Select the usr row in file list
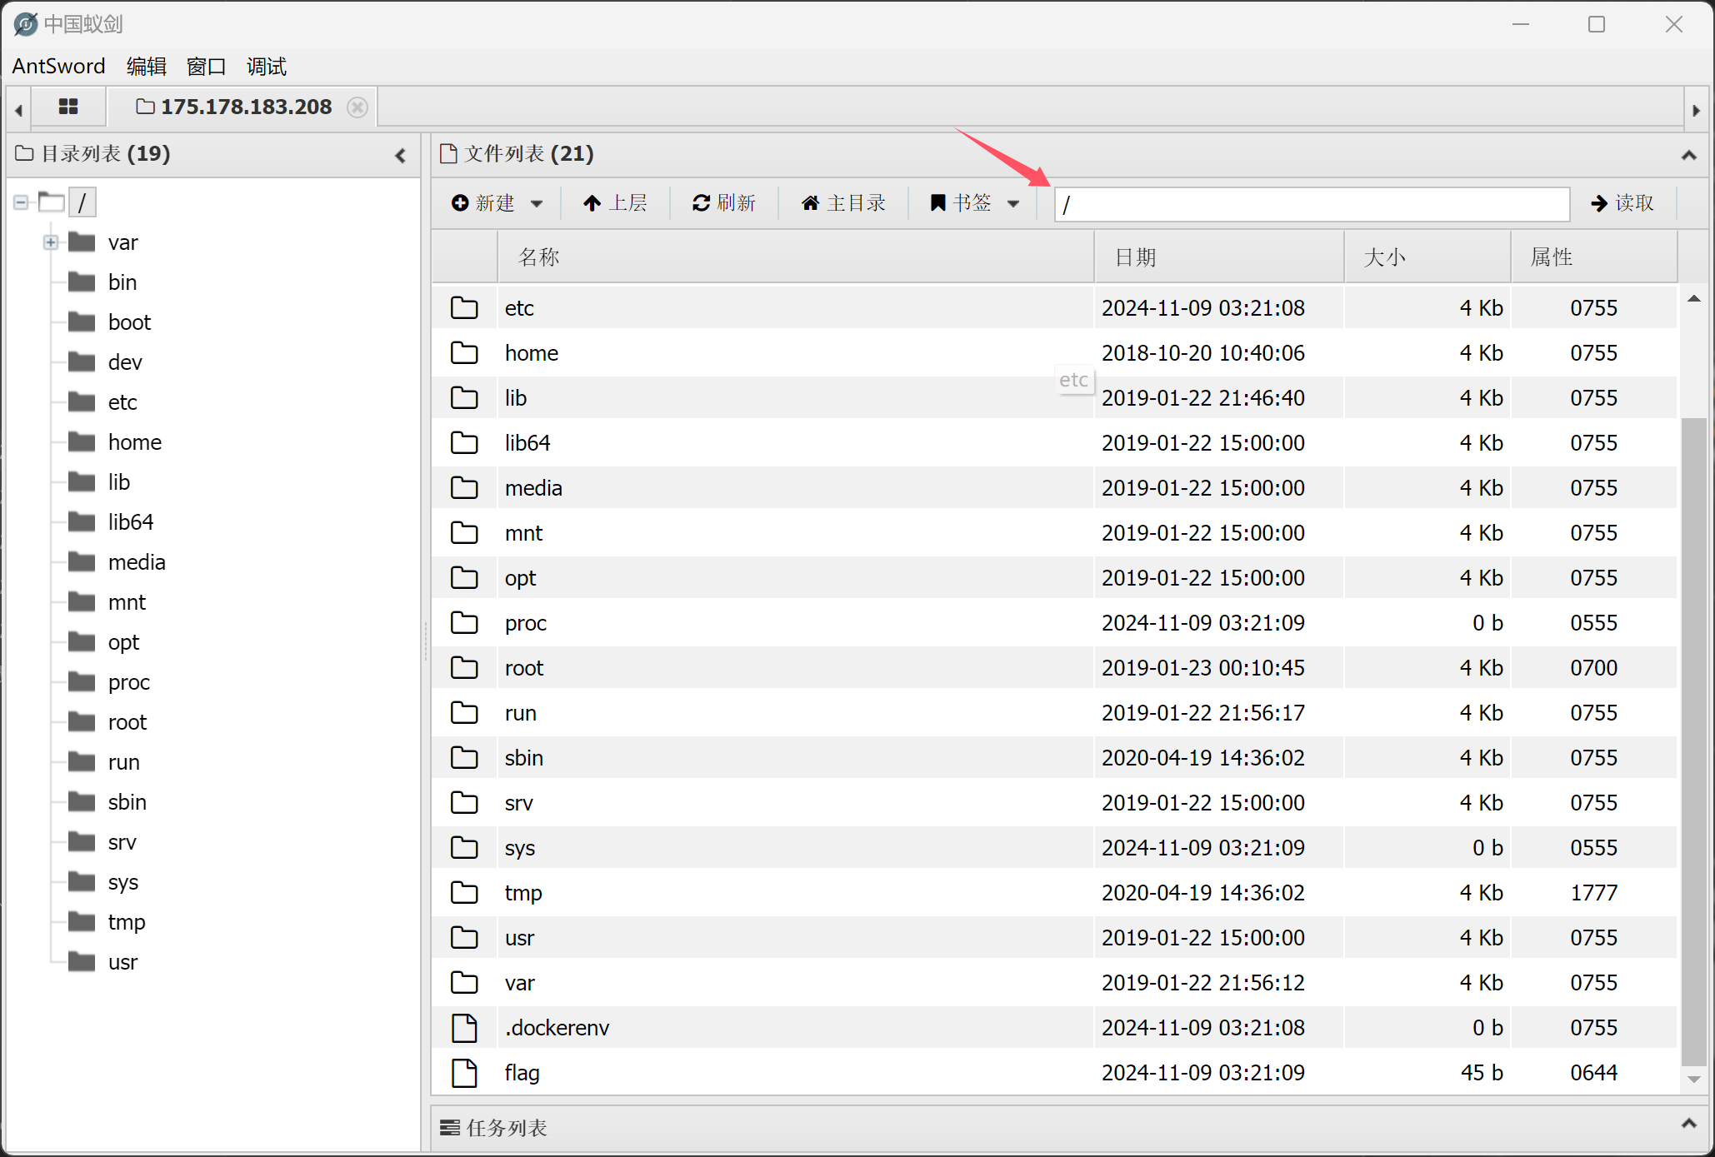 (1054, 938)
